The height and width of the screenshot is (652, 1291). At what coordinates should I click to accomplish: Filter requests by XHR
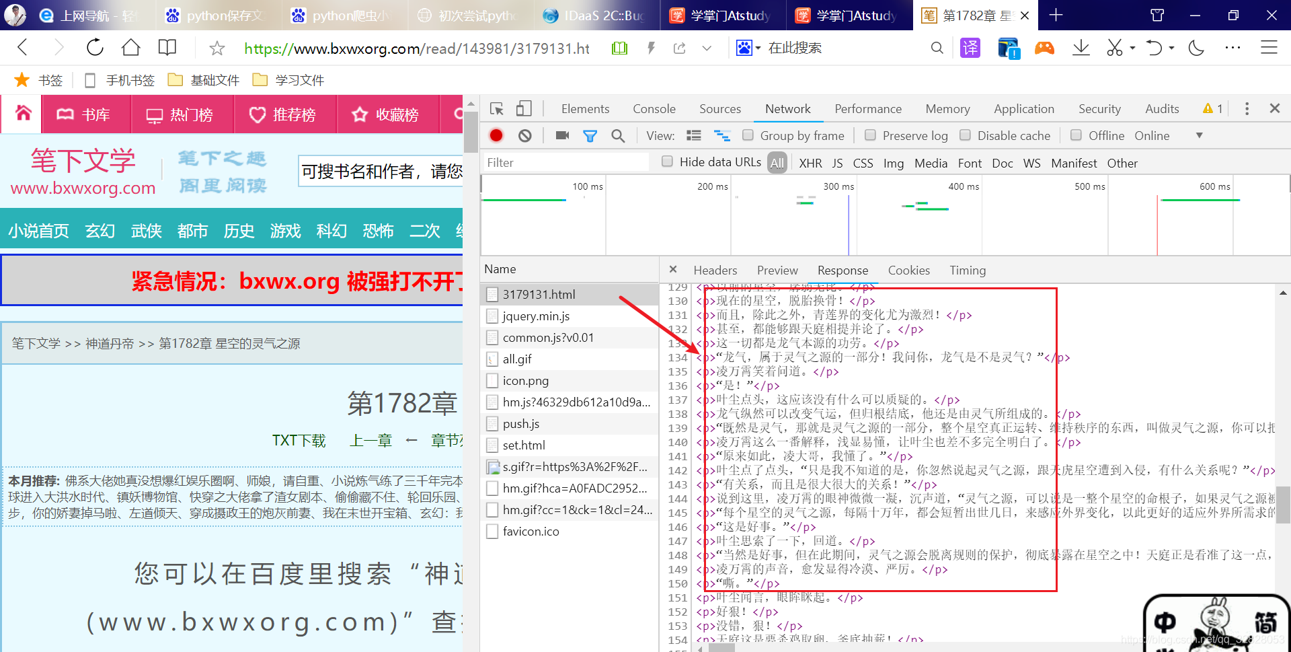[810, 164]
